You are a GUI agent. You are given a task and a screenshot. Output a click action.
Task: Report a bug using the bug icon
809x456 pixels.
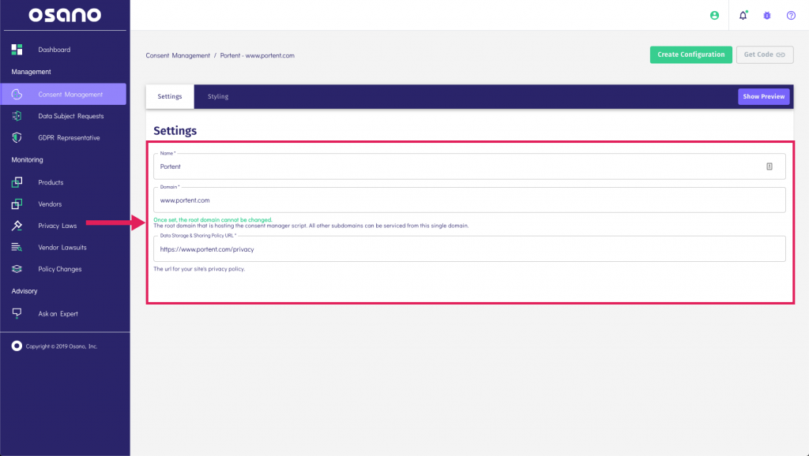point(766,14)
